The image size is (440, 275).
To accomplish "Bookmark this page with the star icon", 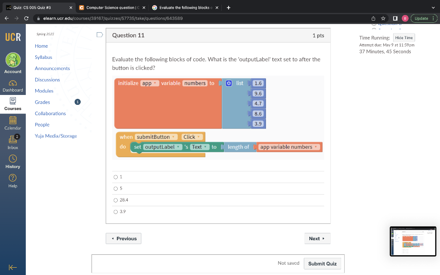I will [383, 18].
